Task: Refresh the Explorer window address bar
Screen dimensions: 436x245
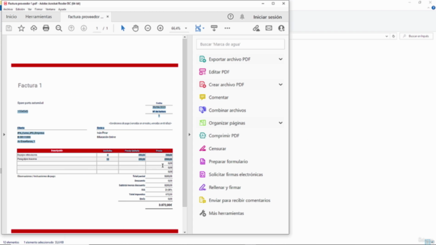Action: coord(394,36)
